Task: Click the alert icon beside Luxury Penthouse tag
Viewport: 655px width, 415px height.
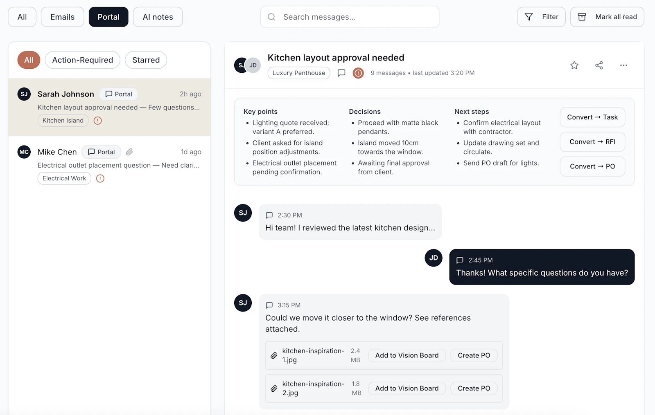Action: (x=358, y=73)
